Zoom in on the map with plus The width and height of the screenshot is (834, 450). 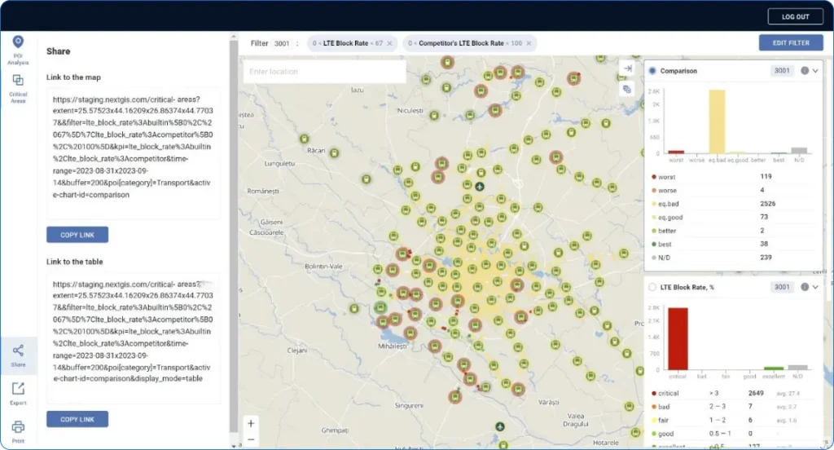(251, 424)
